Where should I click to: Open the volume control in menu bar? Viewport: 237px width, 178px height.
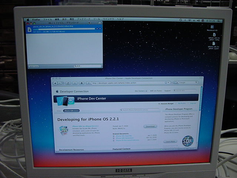click(x=198, y=20)
